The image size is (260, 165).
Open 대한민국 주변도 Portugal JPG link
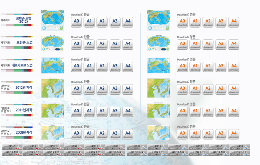[219, 153]
